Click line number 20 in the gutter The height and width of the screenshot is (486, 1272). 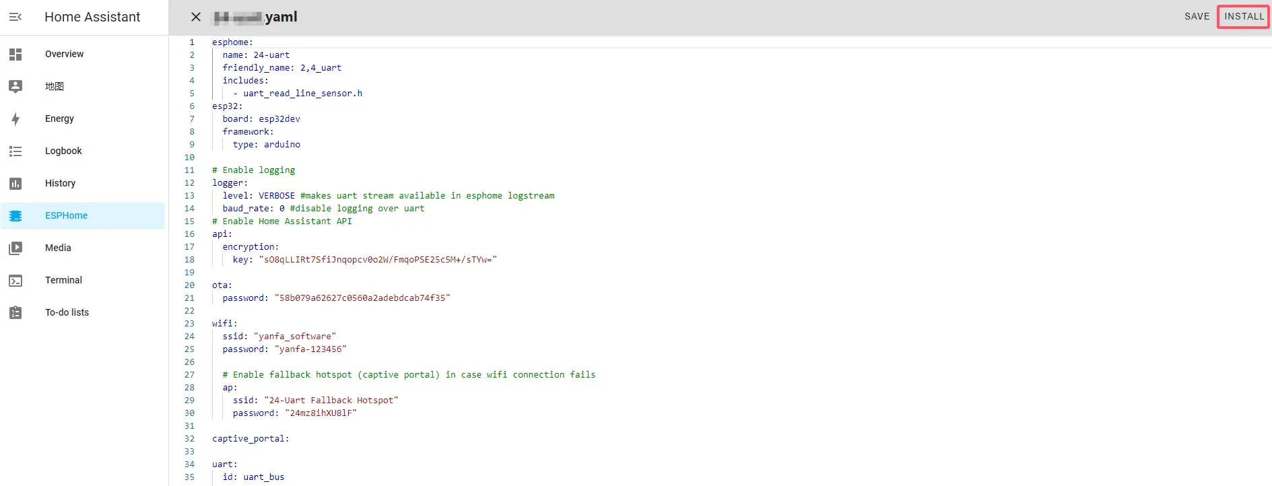coord(189,285)
